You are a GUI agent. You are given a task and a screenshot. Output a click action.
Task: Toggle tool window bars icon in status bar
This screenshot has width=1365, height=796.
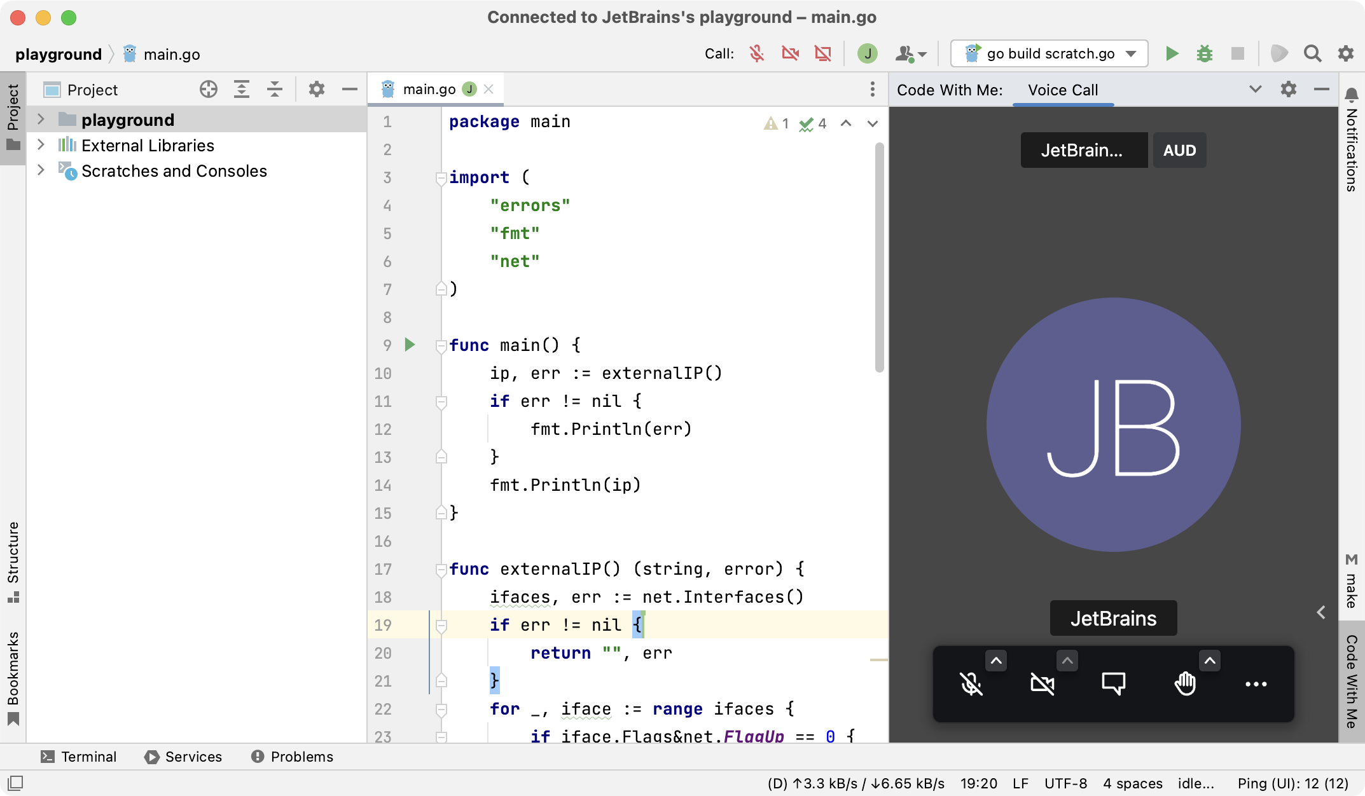(x=15, y=783)
